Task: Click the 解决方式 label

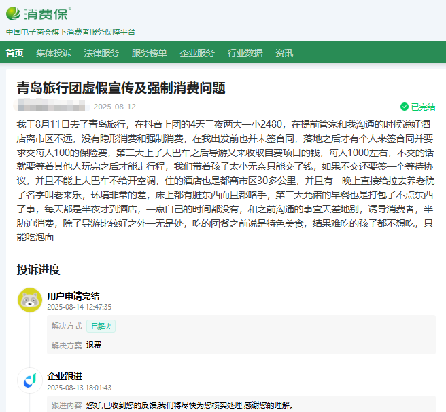Action: pyautogui.click(x=67, y=326)
